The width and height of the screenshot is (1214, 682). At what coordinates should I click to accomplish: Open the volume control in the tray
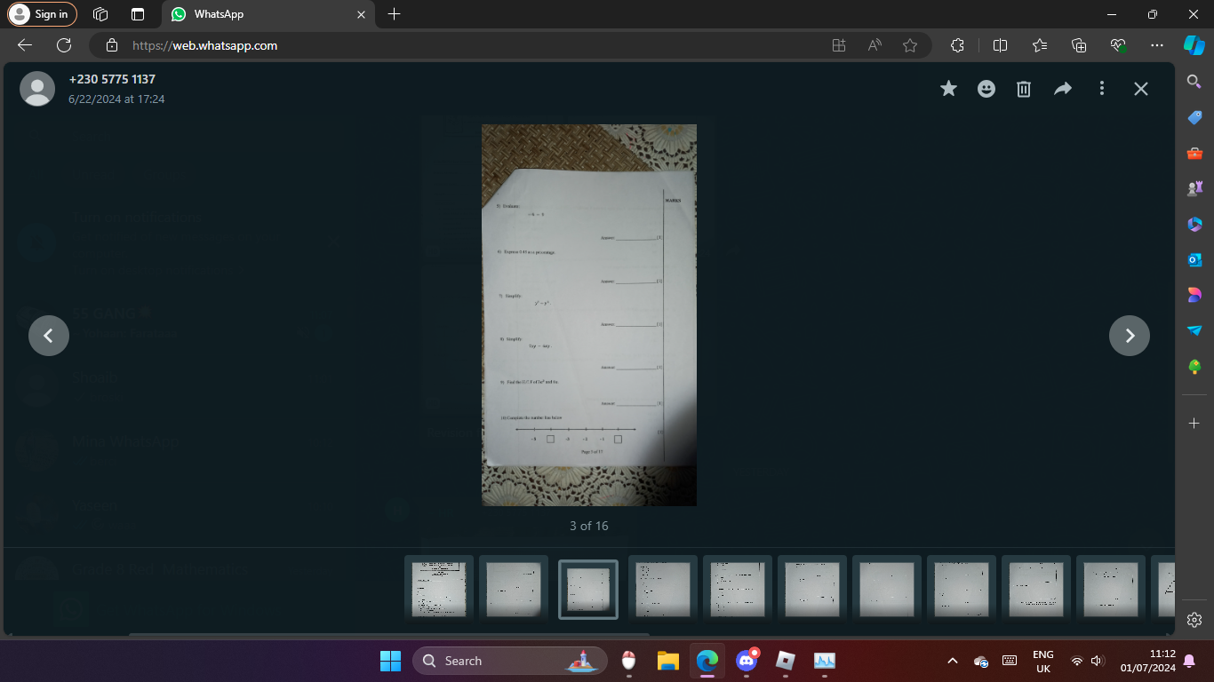[1098, 661]
